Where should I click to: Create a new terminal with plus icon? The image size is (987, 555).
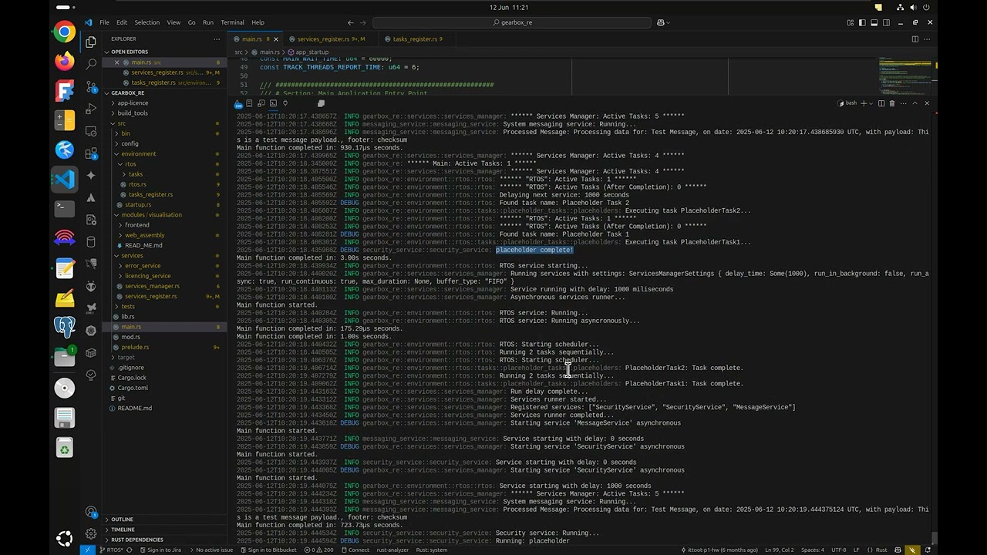864,103
